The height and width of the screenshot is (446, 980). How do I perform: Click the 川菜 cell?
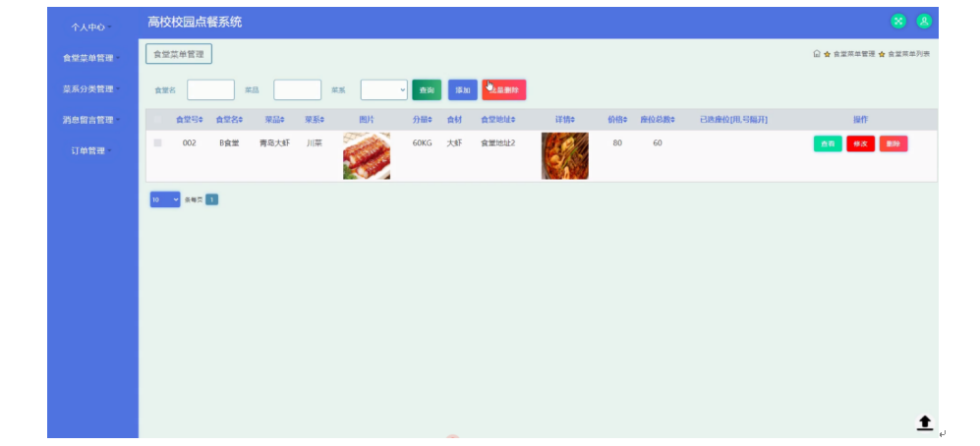315,143
